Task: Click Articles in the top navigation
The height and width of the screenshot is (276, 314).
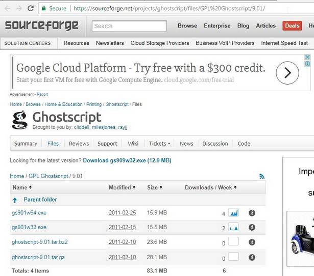Action: click(265, 26)
